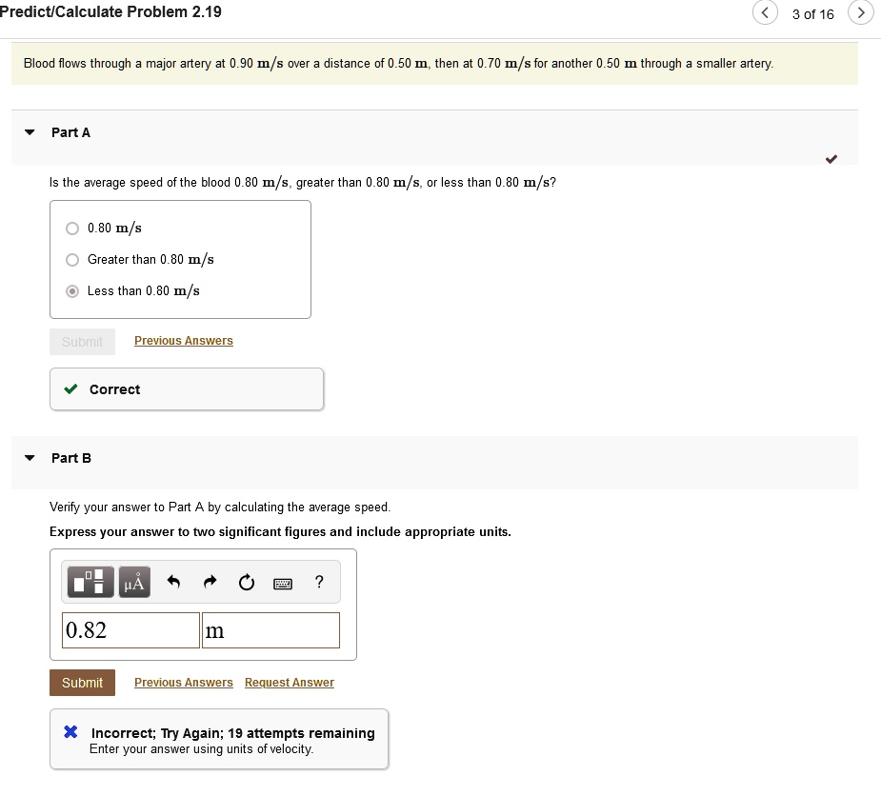Submit the Part B answer

82,683
